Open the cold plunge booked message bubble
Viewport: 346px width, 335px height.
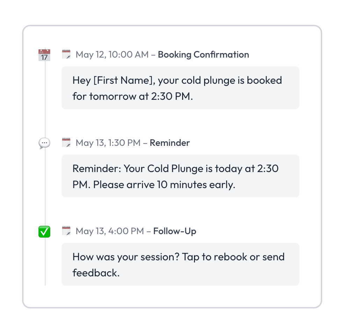[180, 88]
